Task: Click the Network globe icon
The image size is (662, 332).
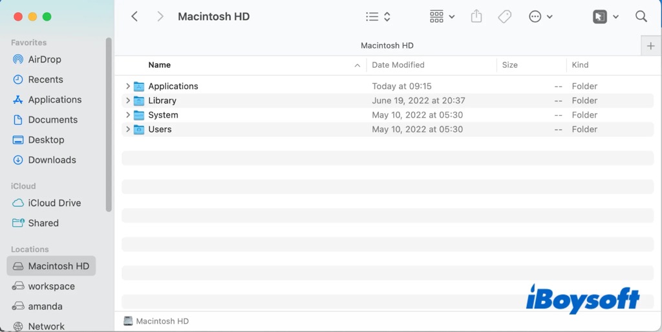Action: tap(18, 327)
